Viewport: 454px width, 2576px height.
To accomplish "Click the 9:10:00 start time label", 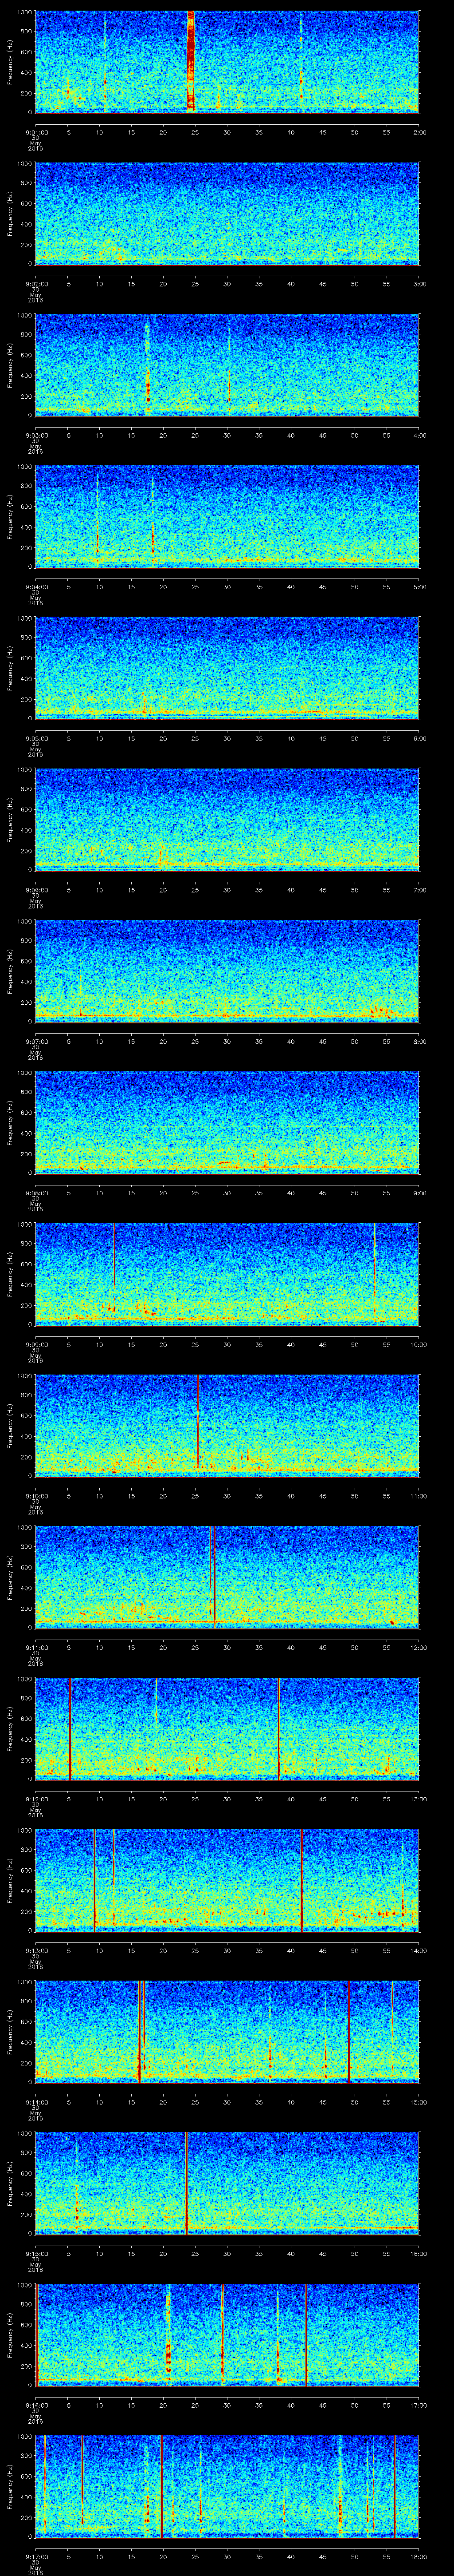I will click(36, 1495).
